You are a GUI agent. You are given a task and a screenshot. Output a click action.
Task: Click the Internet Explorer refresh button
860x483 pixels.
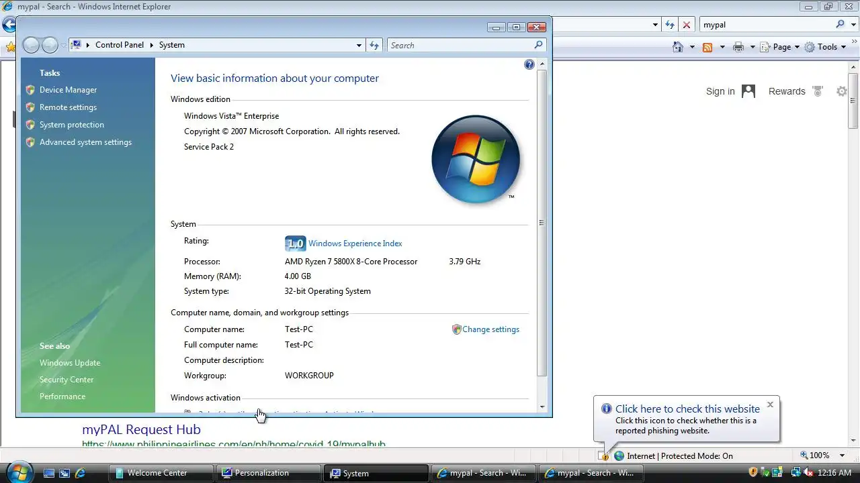669,25
